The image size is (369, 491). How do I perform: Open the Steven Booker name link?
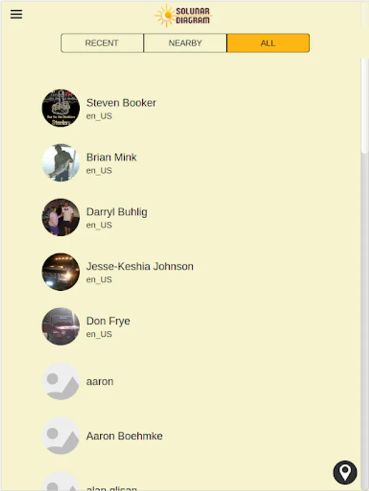121,103
